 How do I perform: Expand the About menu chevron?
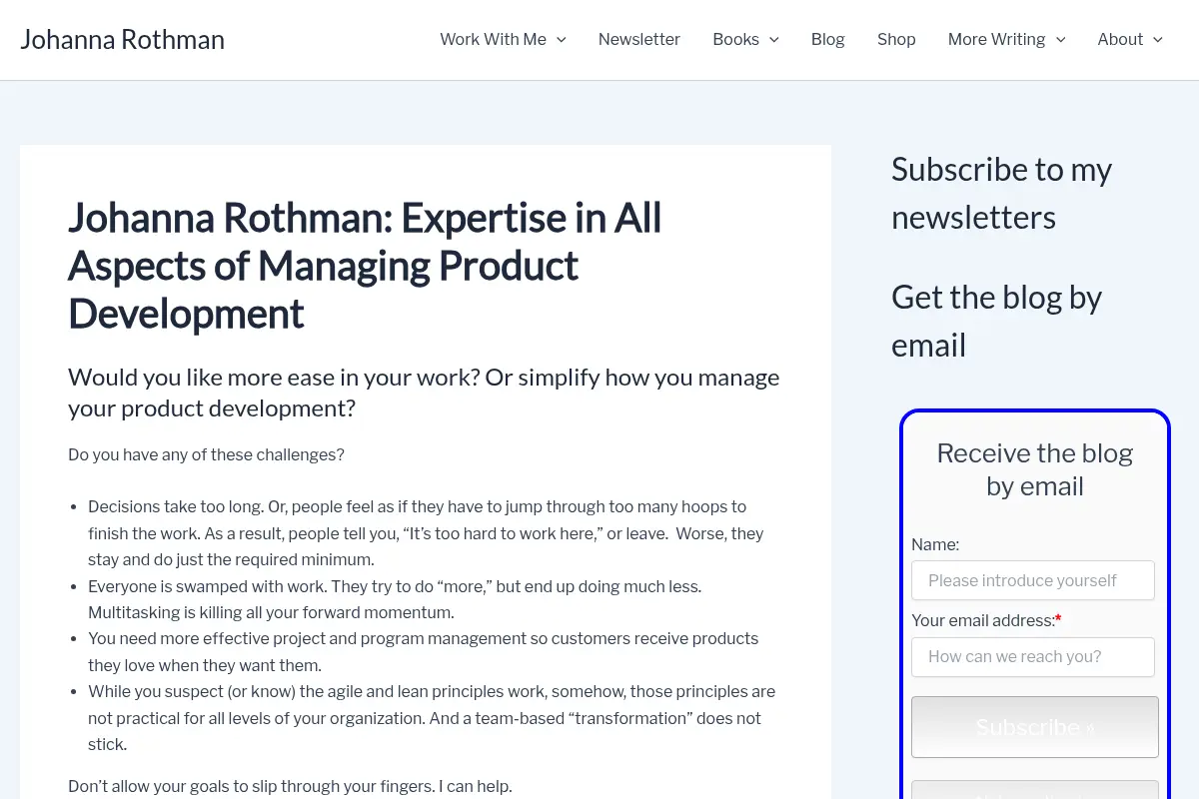click(1157, 40)
